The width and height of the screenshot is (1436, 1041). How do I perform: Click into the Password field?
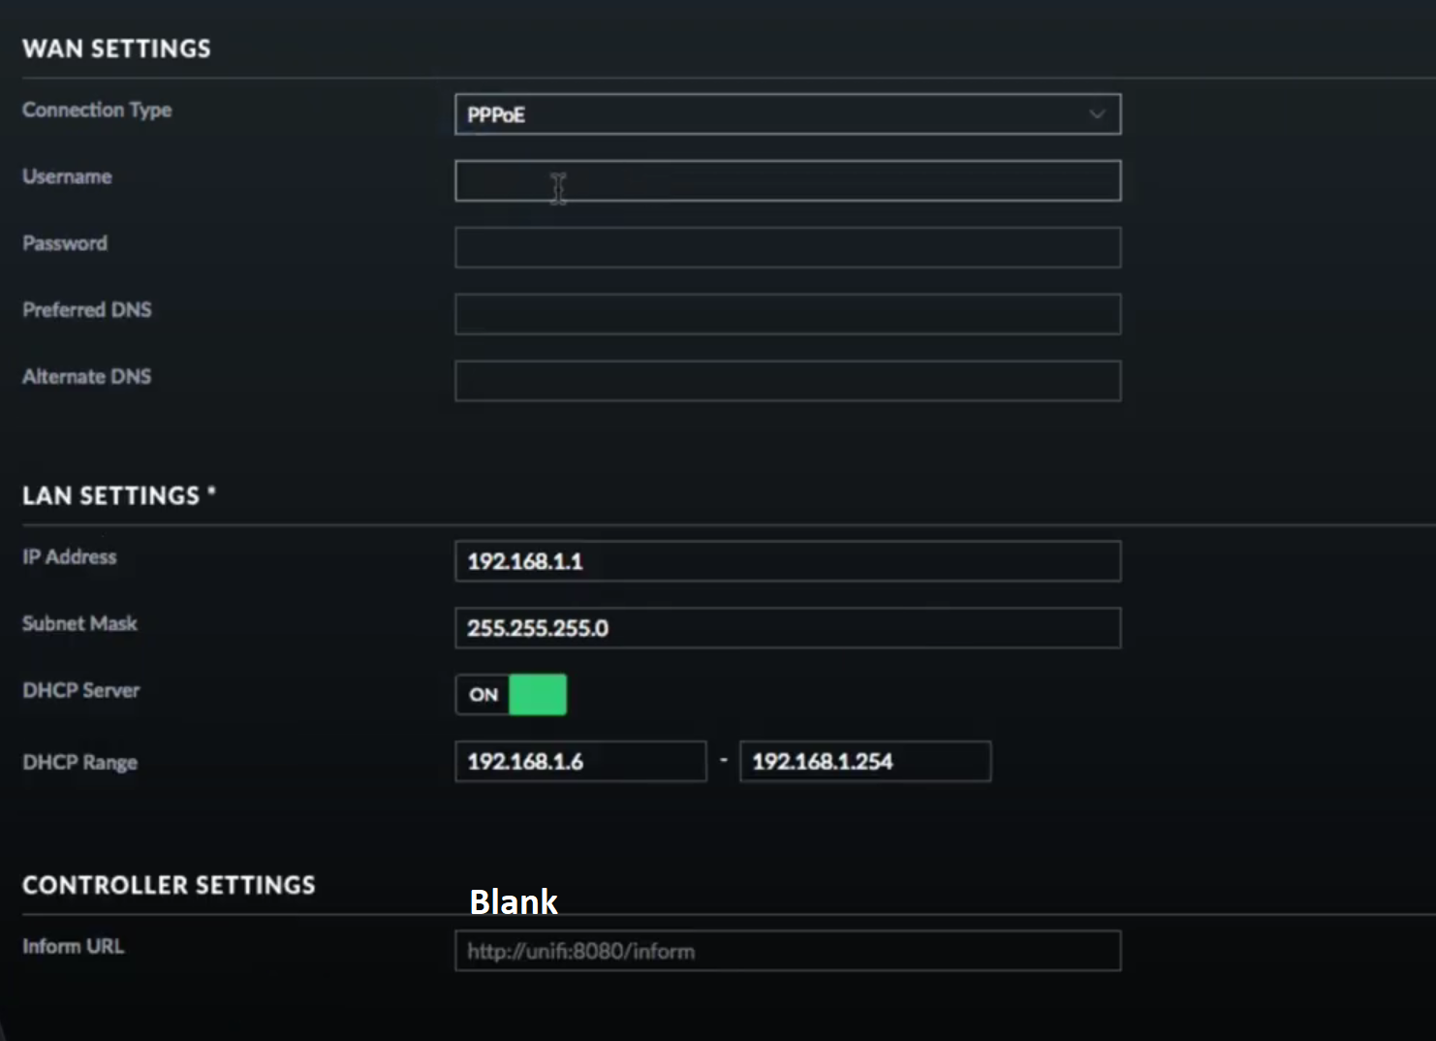coord(787,248)
